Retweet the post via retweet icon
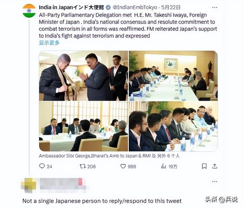This screenshot has width=243, height=208. click(83, 166)
